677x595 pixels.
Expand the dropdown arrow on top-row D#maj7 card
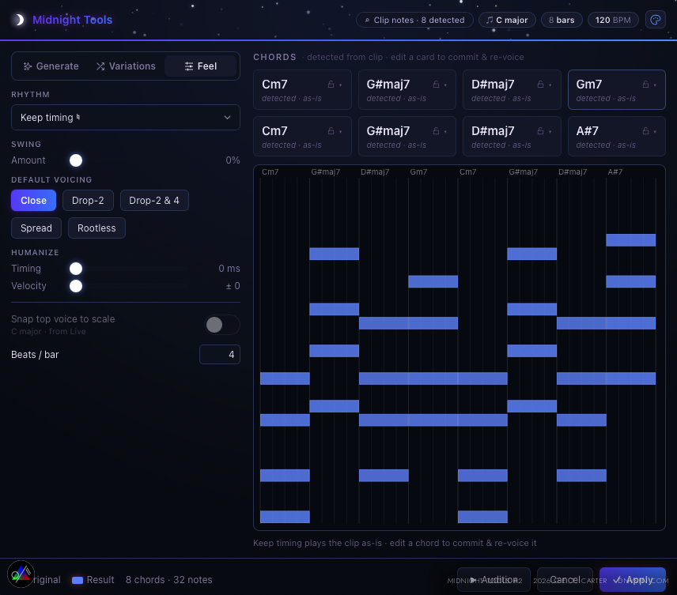click(550, 85)
